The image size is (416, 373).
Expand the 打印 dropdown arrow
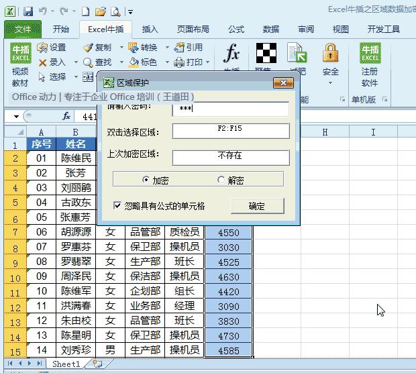click(208, 62)
